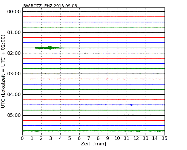Image resolution: width=187 pixels, height=150 pixels.
Task: Click x-axis tick label 5
Action: click(70, 138)
